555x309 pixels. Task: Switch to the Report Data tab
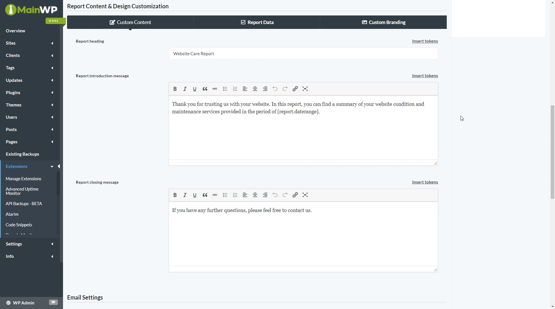pyautogui.click(x=257, y=22)
